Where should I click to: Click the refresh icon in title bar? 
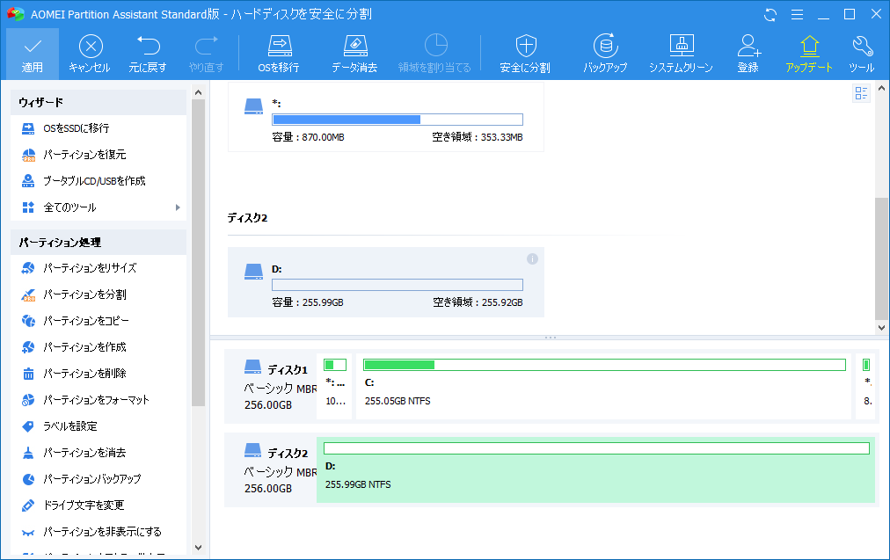pos(770,15)
